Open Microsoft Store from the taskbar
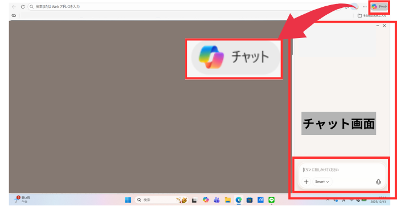Viewport: 397px width, 207px height. (x=249, y=200)
